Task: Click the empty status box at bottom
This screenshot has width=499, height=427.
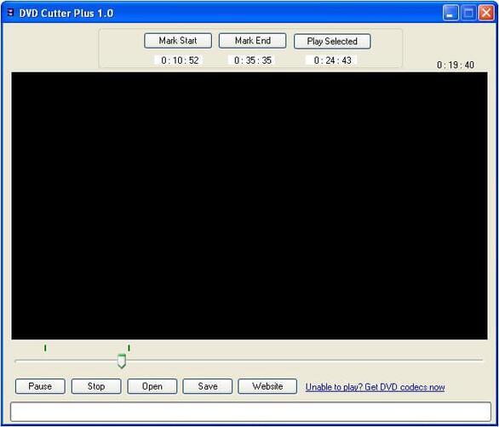Action: pyautogui.click(x=250, y=412)
